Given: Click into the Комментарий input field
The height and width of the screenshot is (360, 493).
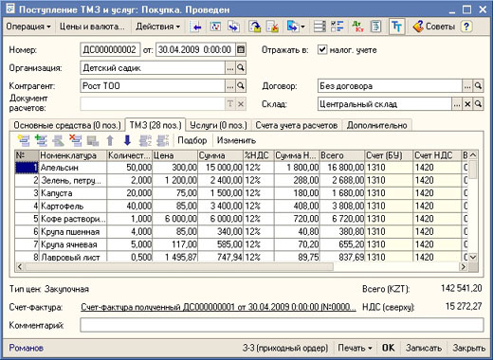Looking at the screenshot, I should 282,325.
